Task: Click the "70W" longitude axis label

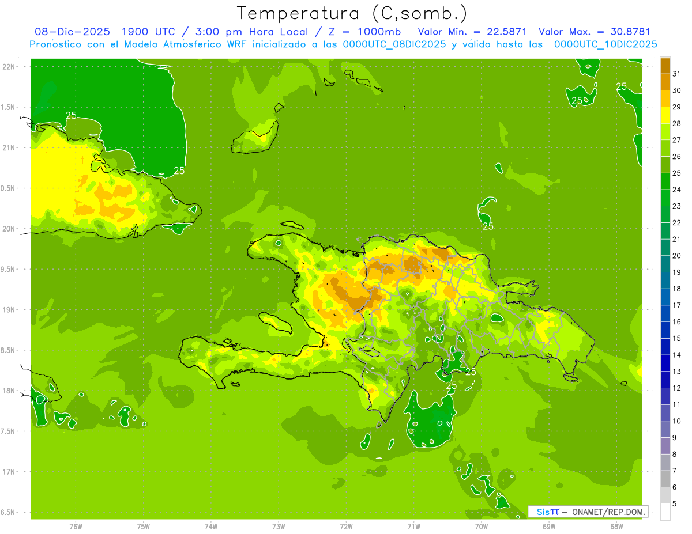Action: tap(482, 526)
